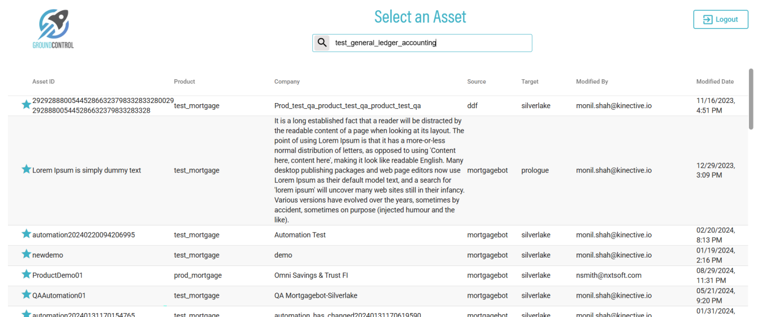Click the search magnifier icon
Viewport: 762px width, 317px height.
[322, 42]
